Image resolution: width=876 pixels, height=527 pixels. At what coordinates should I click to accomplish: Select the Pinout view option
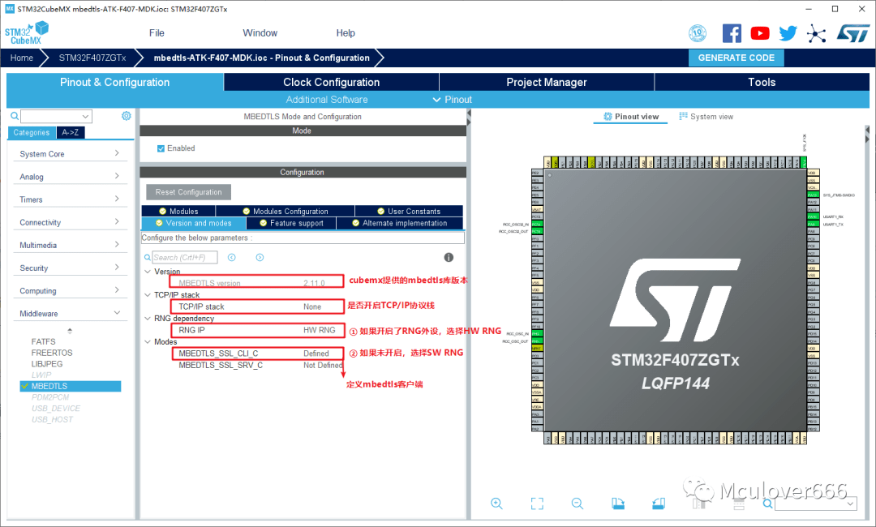click(x=630, y=116)
